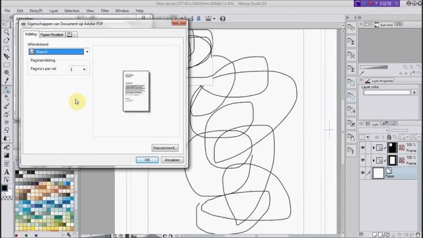Select the Brush tool
This screenshot has height=238, width=423.
7,106
